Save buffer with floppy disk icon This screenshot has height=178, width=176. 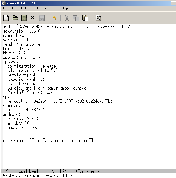pos(42,18)
